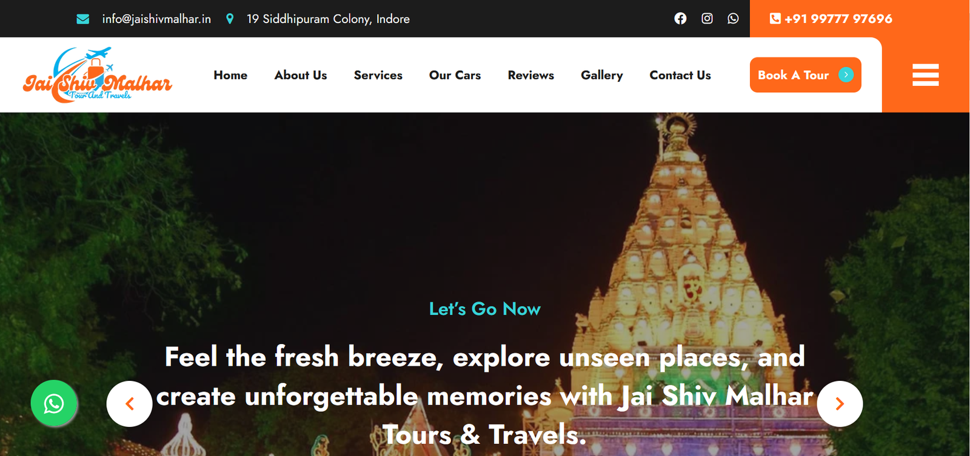The image size is (970, 456).
Task: Open the Gallery menu item
Action: click(602, 75)
